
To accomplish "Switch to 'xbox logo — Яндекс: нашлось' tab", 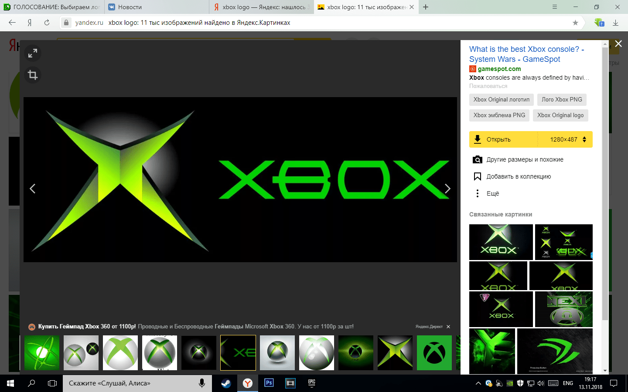I will click(262, 7).
